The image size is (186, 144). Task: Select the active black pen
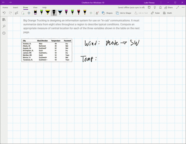click(x=53, y=13)
